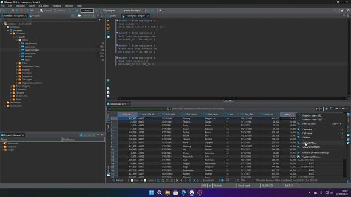This screenshot has width=351, height=197.
Task: Select Scripts in Project General panel
Action: [x=10, y=150]
